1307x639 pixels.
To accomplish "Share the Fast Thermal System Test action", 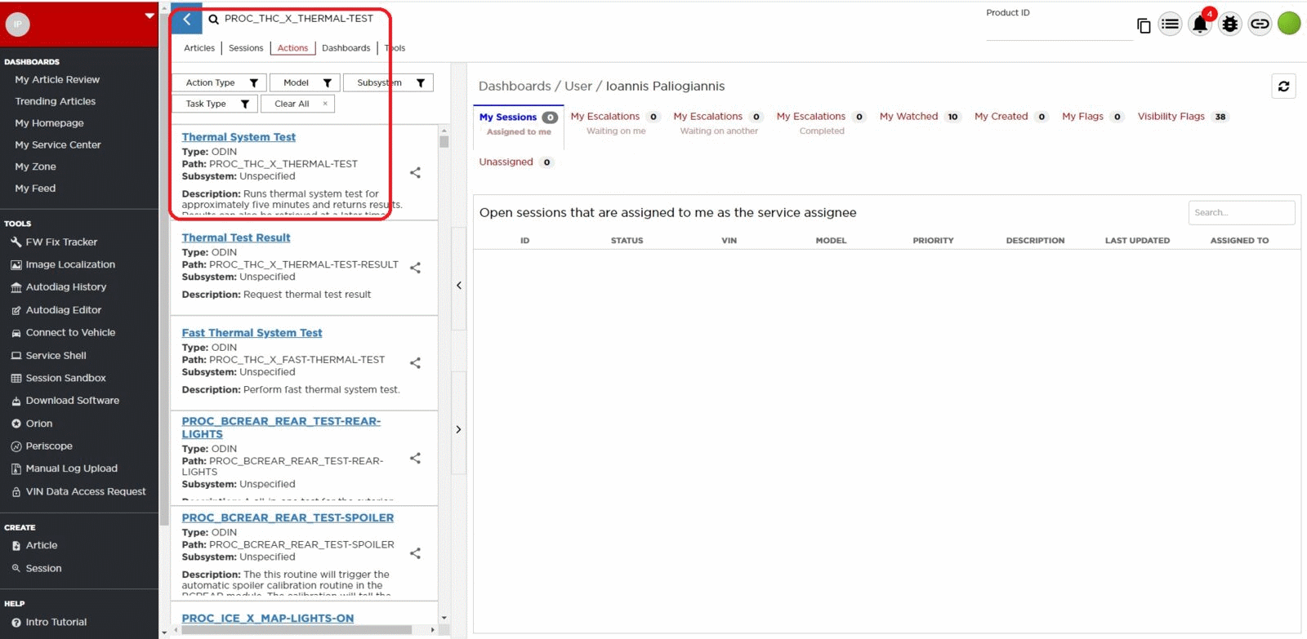I will tap(415, 363).
